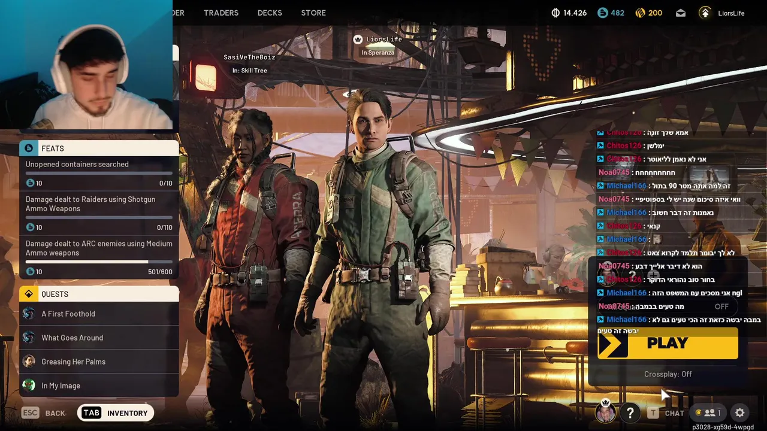Click reward icon under Medium Ammo weapons feat
Viewport: 767px width, 431px height.
30,271
